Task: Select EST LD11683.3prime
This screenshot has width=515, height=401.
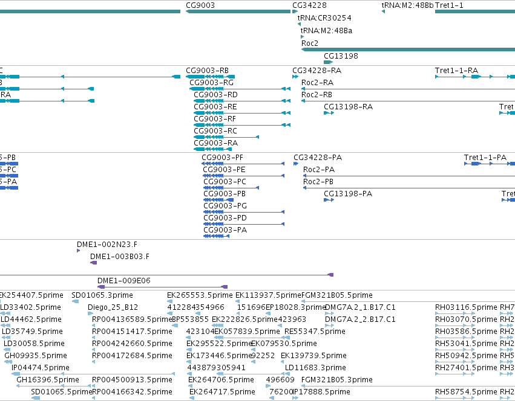Action: point(286,374)
